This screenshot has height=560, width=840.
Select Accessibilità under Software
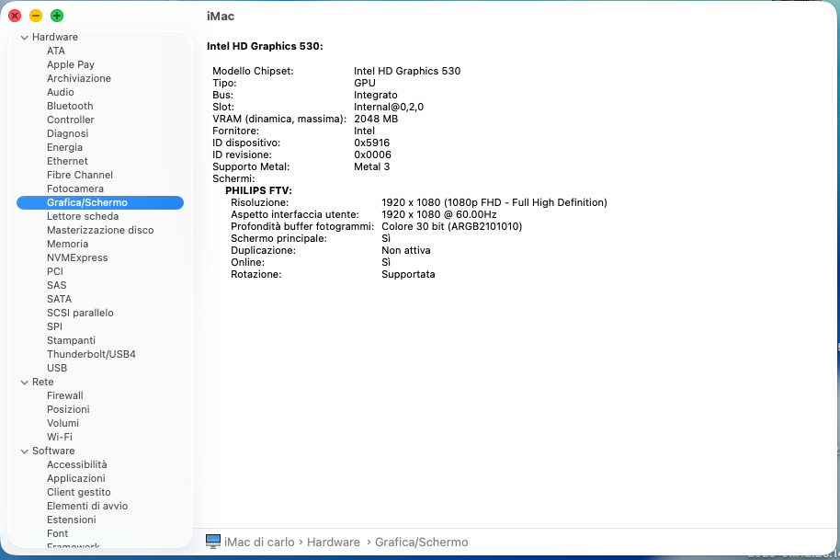click(x=76, y=464)
